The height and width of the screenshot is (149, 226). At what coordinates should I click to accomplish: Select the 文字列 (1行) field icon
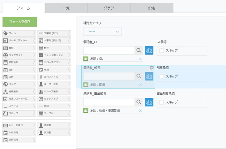(41, 33)
